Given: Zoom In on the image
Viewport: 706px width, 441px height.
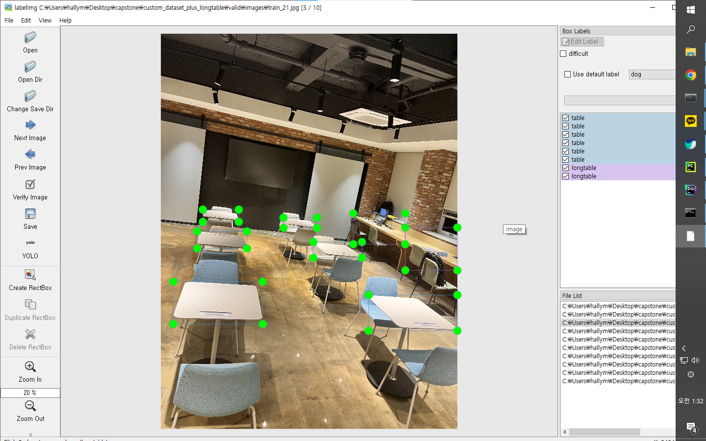Looking at the screenshot, I should (x=30, y=372).
